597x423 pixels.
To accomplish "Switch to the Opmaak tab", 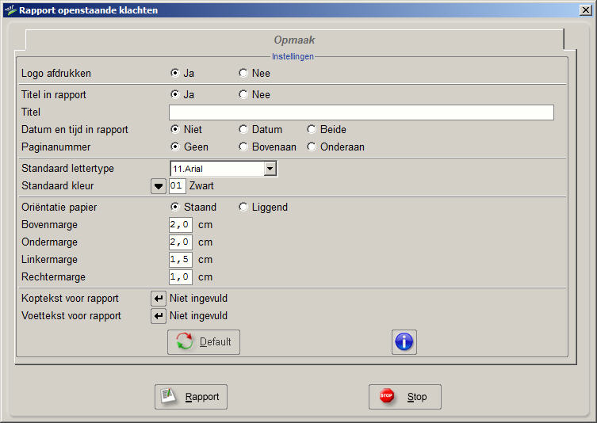I will (x=294, y=40).
